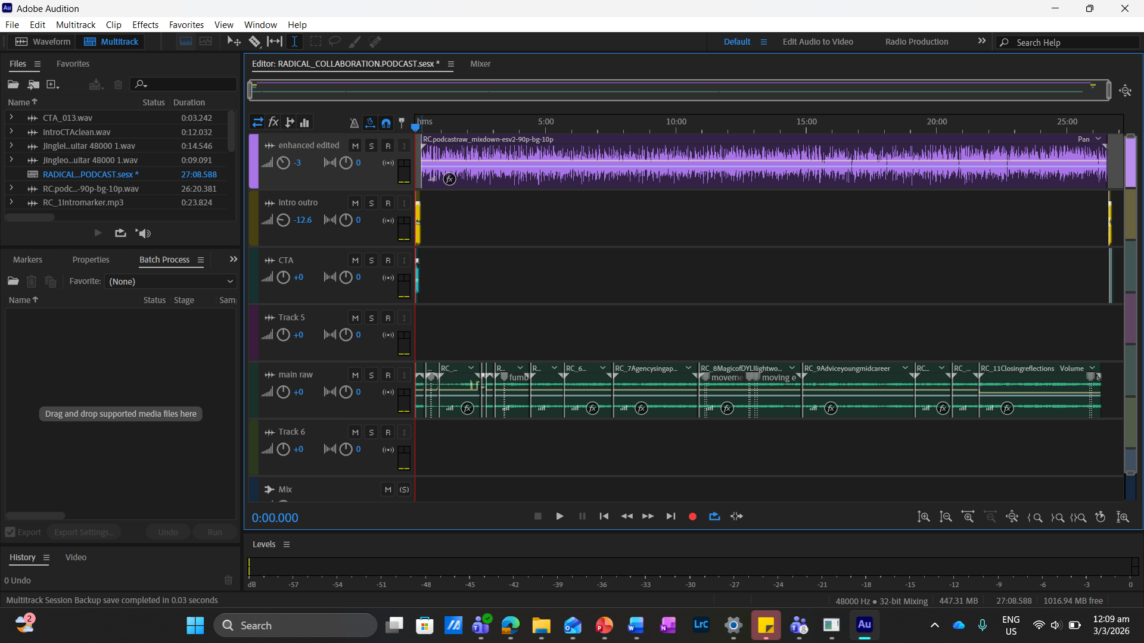This screenshot has width=1144, height=643.
Task: Mute the Intro outro track
Action: 355,203
